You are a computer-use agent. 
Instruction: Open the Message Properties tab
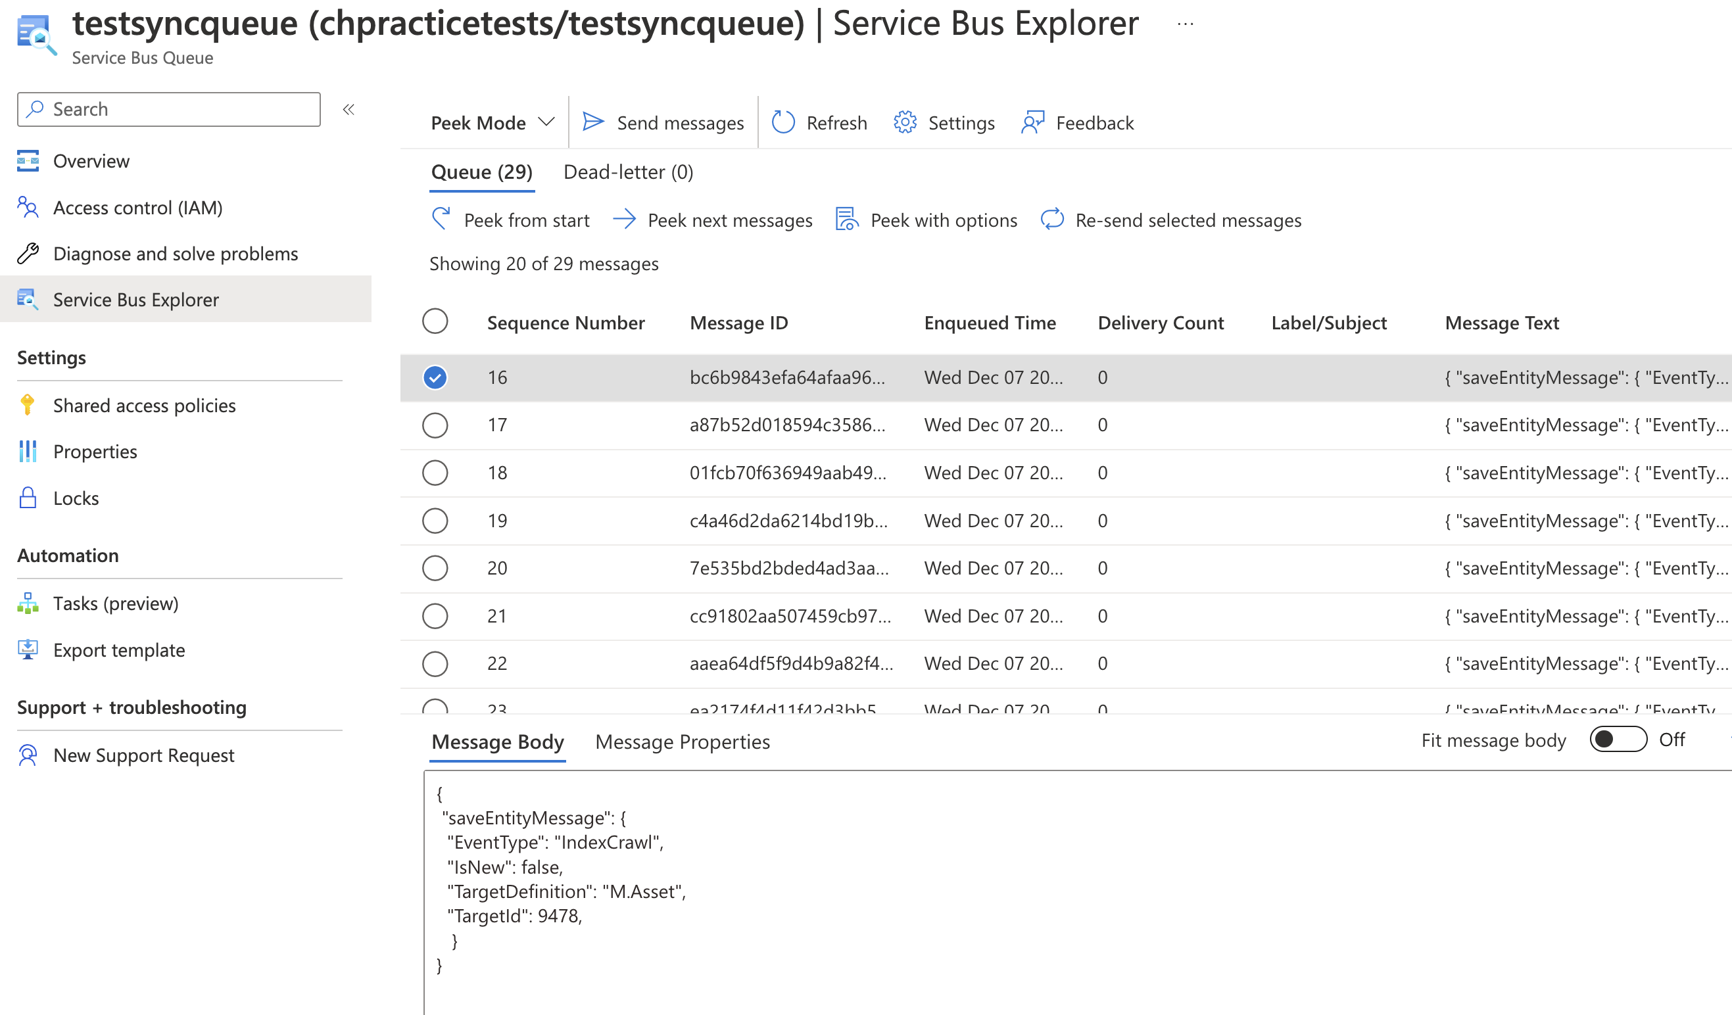(x=683, y=742)
